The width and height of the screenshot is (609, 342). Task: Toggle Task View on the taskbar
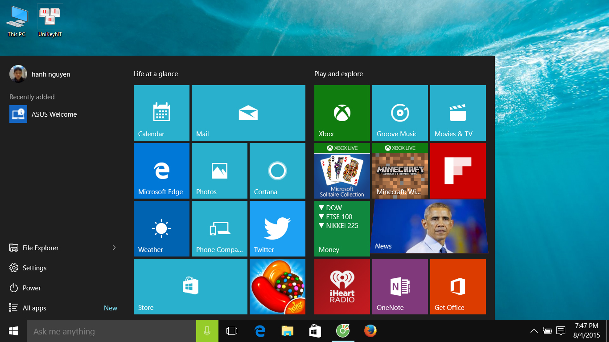click(x=232, y=331)
